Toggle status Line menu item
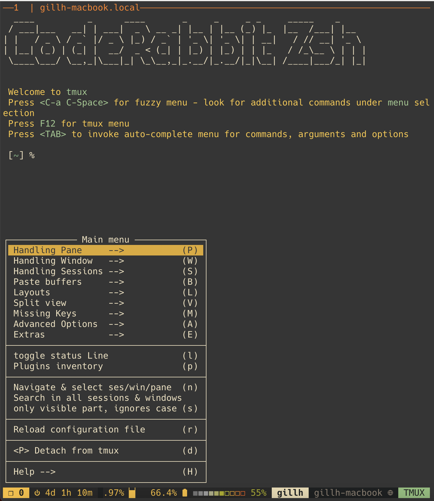 106,356
